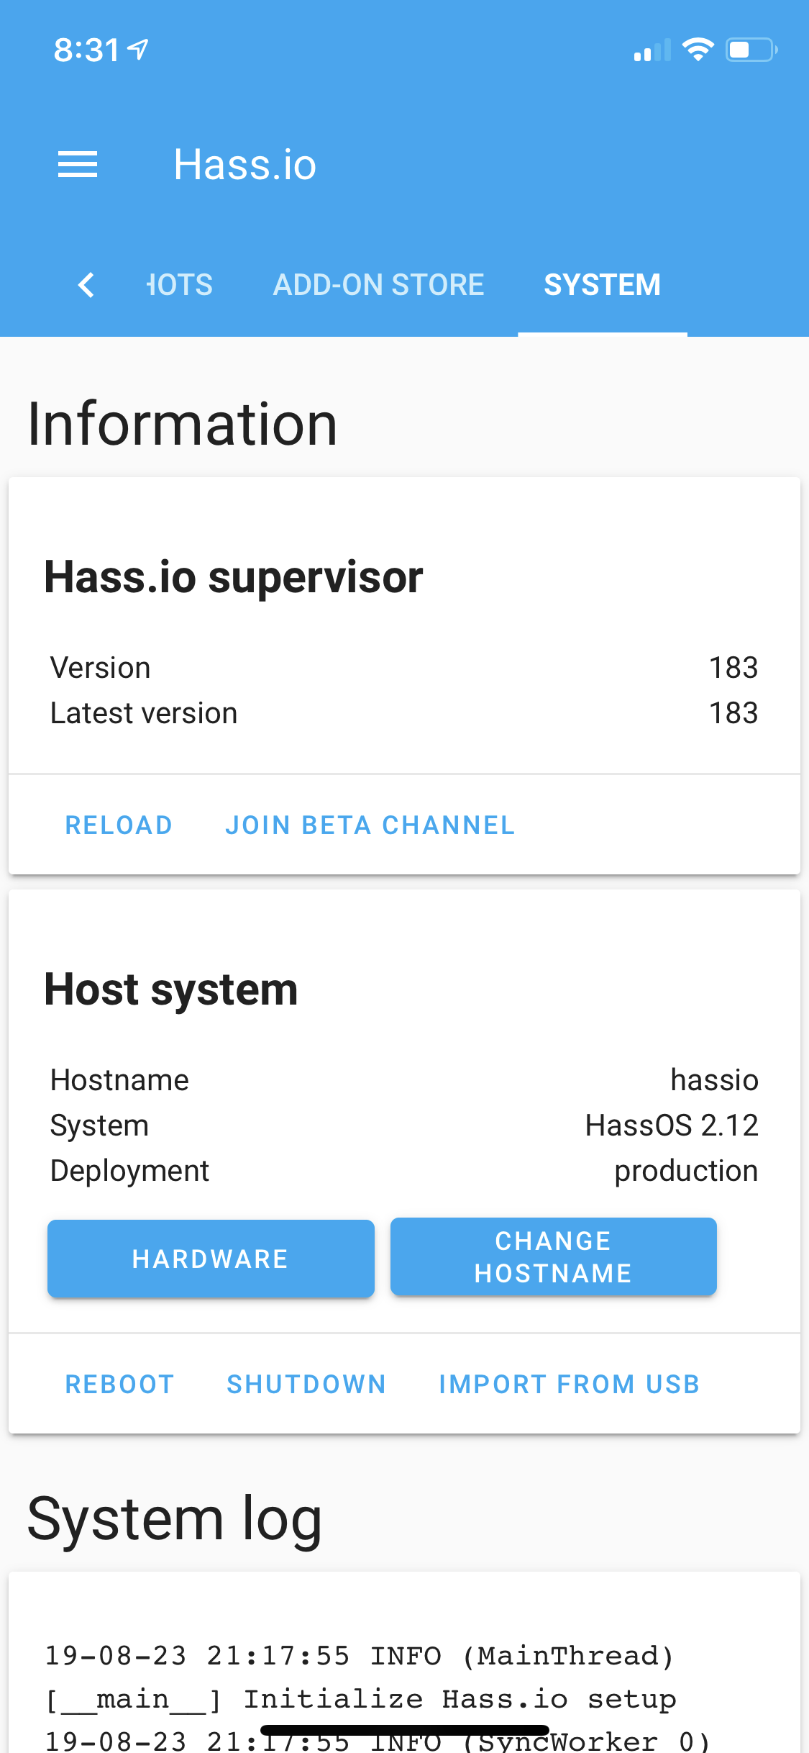The width and height of the screenshot is (809, 1753).
Task: Join the beta channel
Action: [x=370, y=825]
